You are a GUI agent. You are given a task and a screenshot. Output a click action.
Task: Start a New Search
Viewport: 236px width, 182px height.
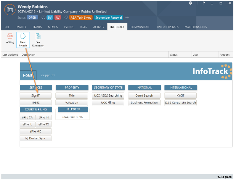coord(23,40)
